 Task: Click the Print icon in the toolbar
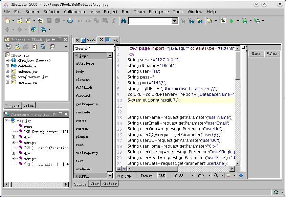70,21
